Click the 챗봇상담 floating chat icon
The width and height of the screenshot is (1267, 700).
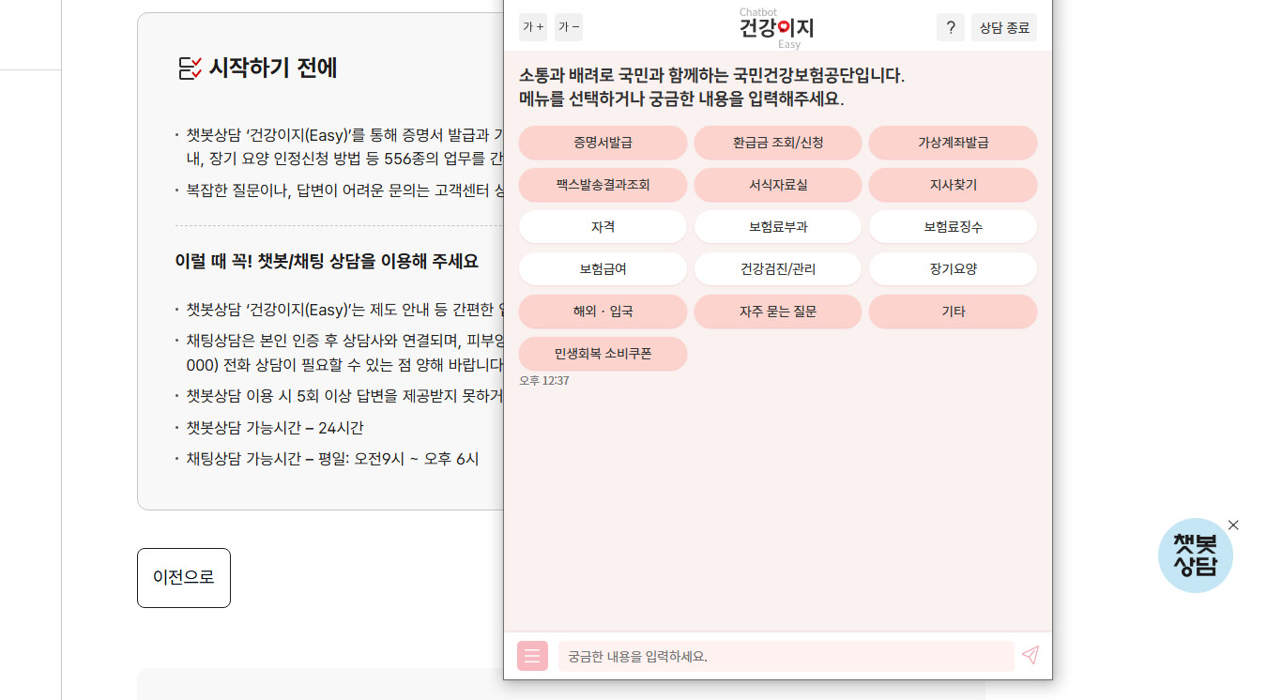[x=1196, y=555]
